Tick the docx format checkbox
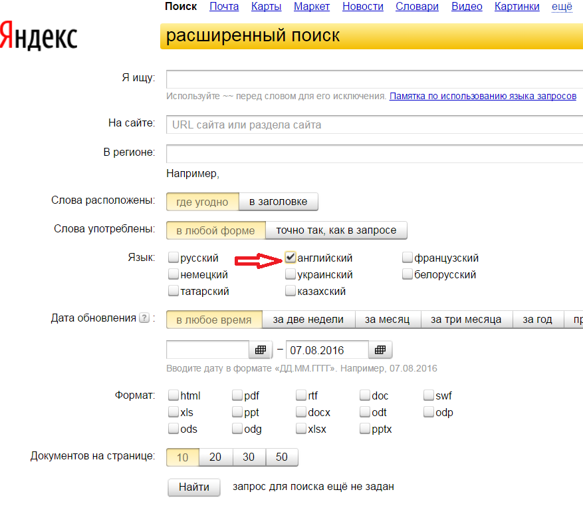This screenshot has width=583, height=508. click(301, 412)
